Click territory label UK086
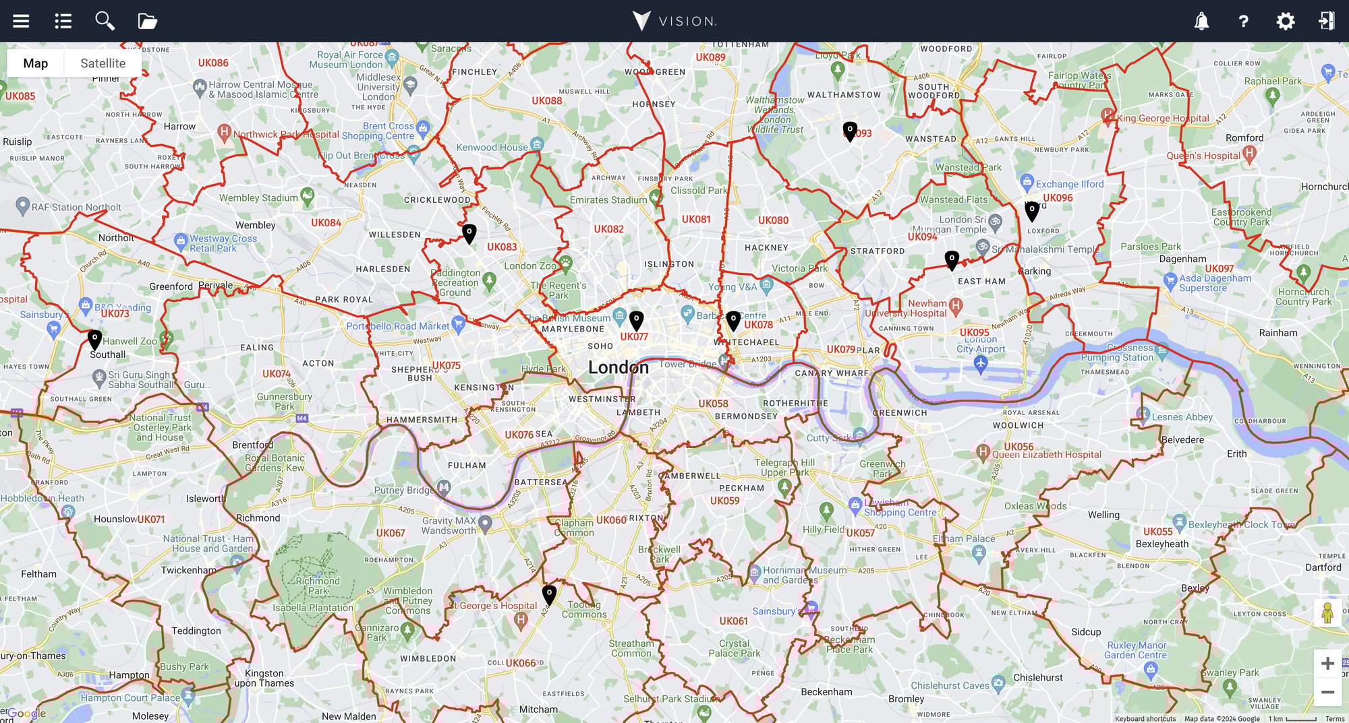This screenshot has width=1349, height=723. (x=213, y=63)
